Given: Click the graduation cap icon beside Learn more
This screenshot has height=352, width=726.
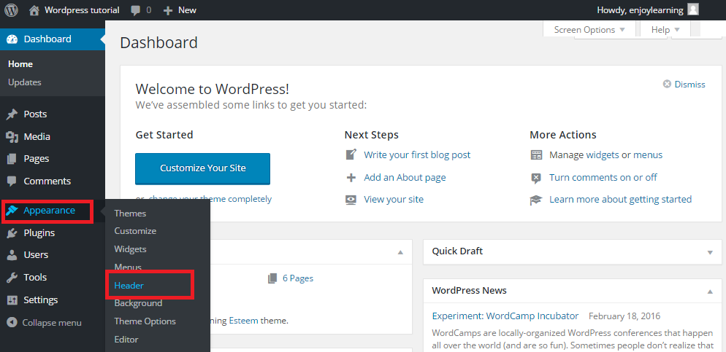Looking at the screenshot, I should [x=536, y=200].
